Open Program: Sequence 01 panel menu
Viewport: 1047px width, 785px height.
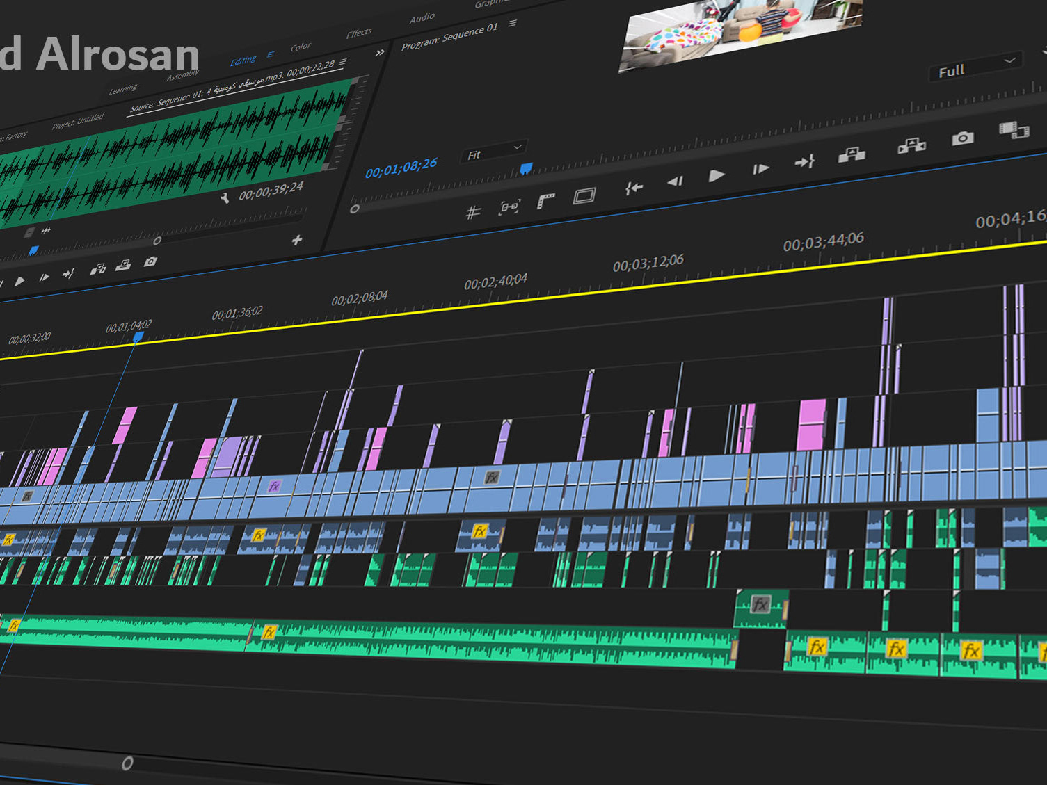click(x=513, y=23)
